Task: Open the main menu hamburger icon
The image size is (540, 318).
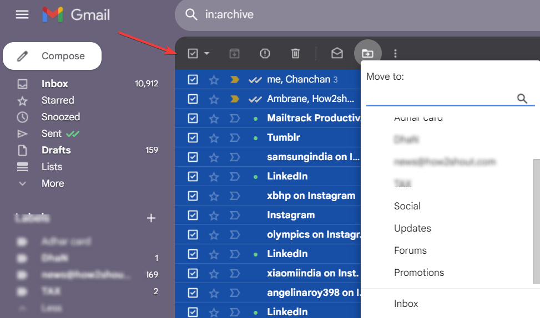Action: click(x=22, y=14)
